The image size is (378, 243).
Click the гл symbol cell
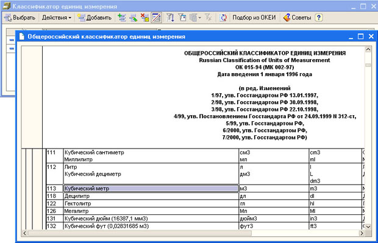[274, 203]
